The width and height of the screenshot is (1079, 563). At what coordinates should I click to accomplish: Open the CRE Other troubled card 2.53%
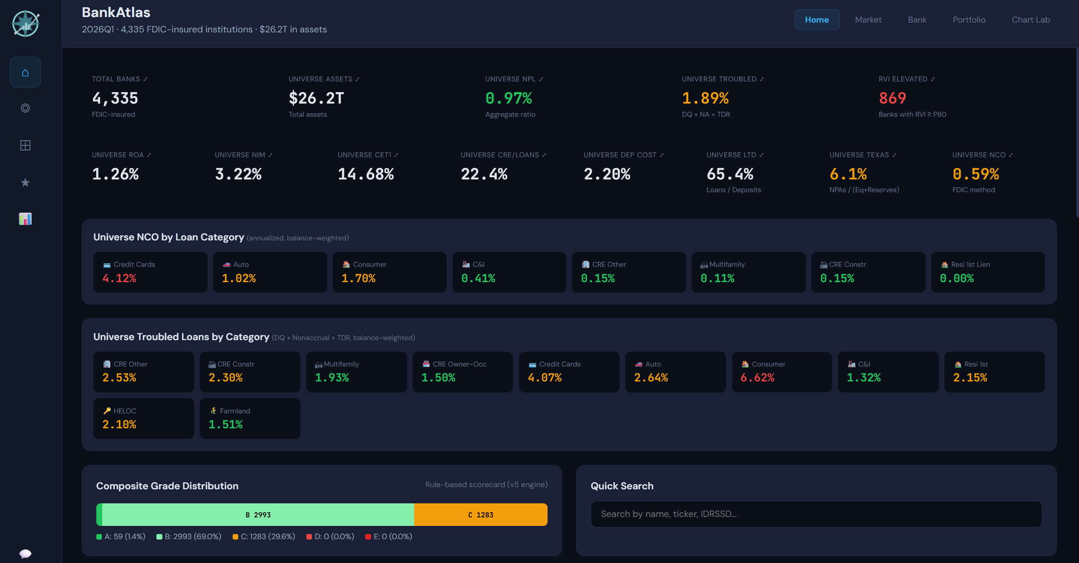click(x=144, y=372)
